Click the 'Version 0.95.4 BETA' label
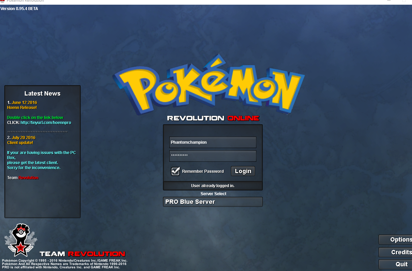The height and width of the screenshot is (271, 412). [x=19, y=9]
